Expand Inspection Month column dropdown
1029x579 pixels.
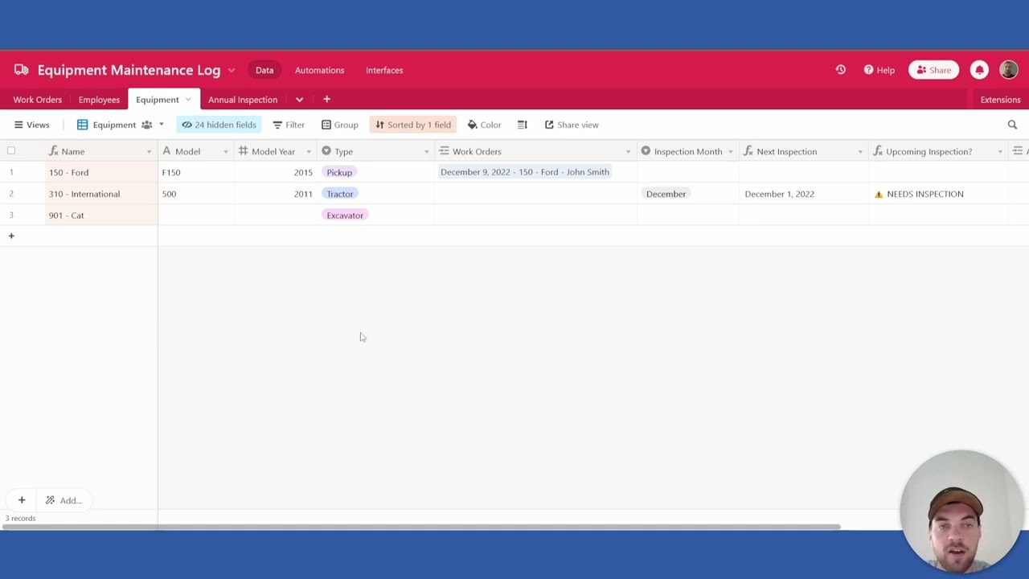tap(731, 151)
